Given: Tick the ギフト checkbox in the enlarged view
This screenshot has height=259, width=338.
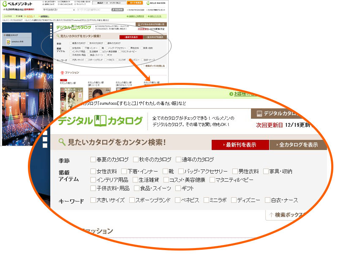Looking at the screenshot, I should [x=178, y=188].
